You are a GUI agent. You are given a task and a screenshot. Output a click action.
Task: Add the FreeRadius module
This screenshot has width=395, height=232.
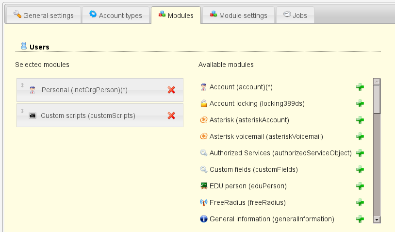(360, 202)
